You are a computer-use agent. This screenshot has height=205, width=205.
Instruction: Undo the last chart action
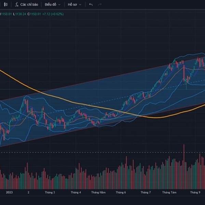coord(91,4)
